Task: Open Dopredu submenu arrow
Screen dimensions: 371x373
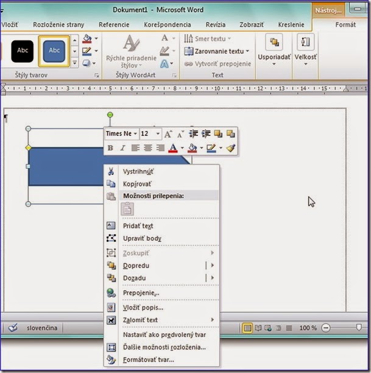Action: (213, 265)
